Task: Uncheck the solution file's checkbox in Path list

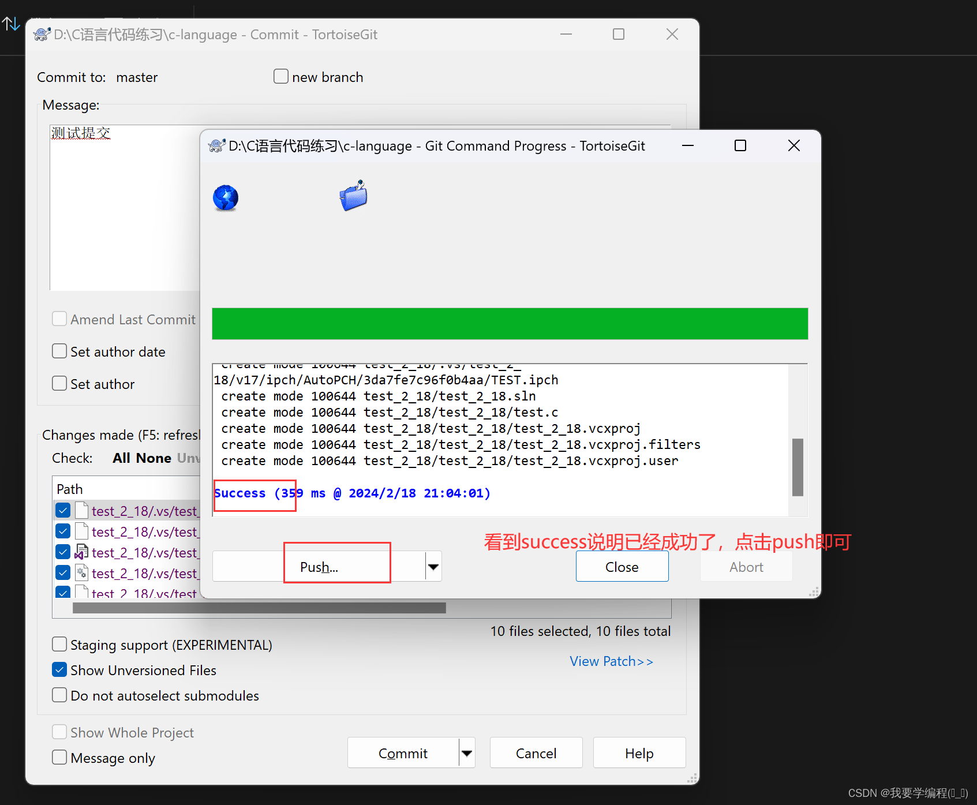Action: [63, 552]
